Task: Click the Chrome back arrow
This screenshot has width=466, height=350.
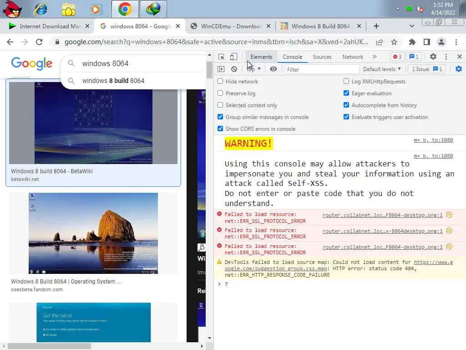Action: 10,42
